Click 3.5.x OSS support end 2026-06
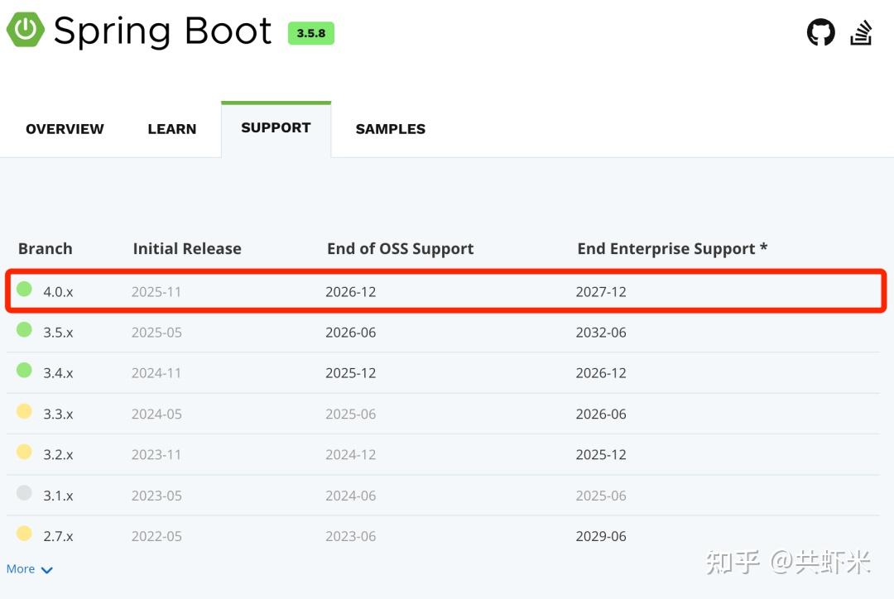The image size is (894, 599). click(351, 333)
